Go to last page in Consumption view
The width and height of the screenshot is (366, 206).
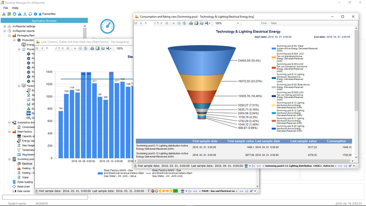pos(167,23)
